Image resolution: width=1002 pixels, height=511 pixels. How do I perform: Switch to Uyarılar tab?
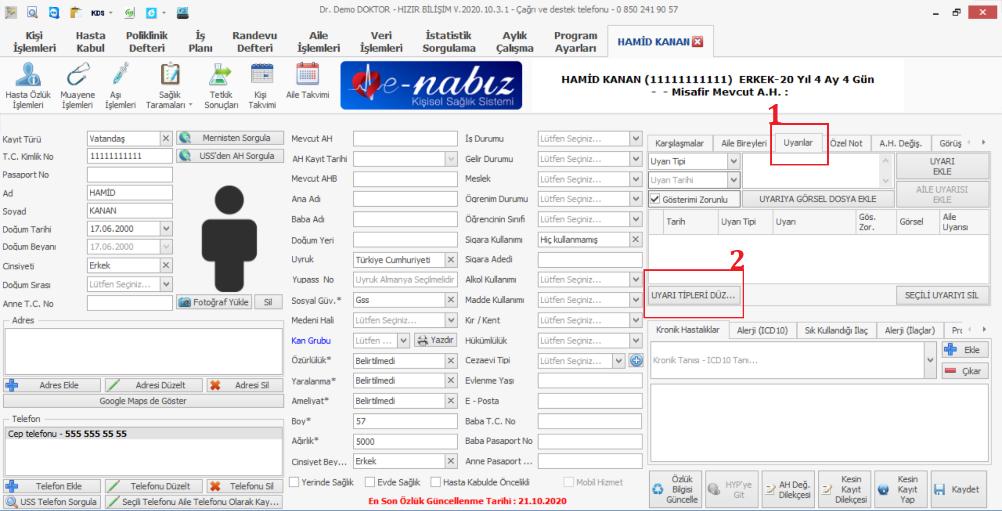[x=798, y=142]
